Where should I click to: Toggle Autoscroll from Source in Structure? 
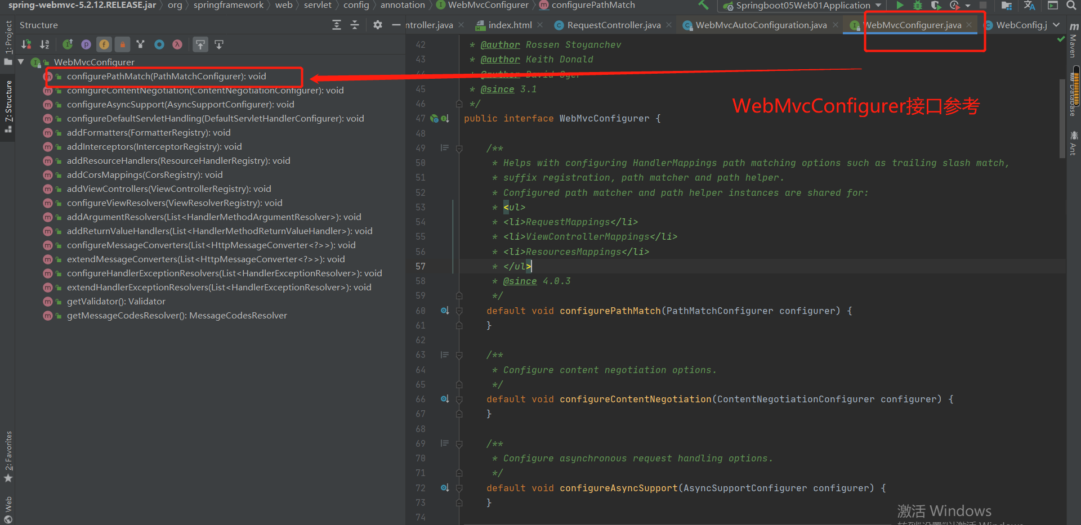(219, 44)
